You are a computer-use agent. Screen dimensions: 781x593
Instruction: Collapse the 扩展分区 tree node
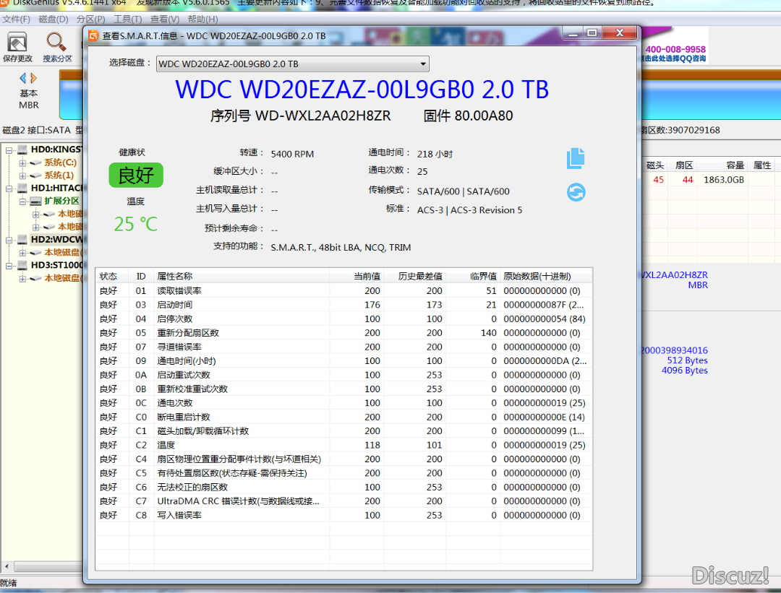22,202
